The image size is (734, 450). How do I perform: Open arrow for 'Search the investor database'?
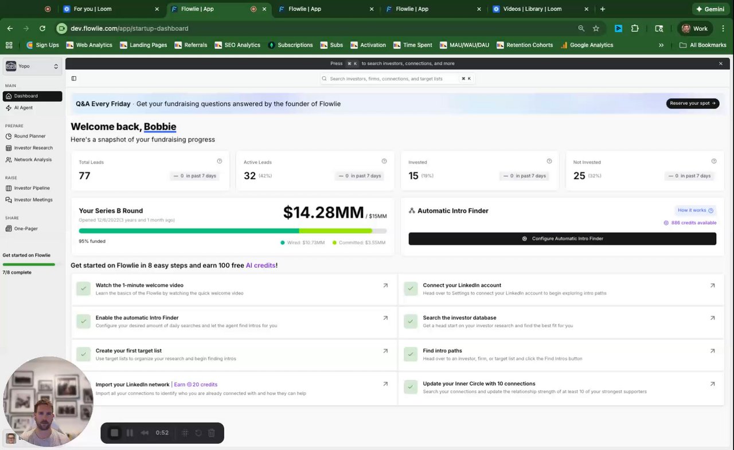point(713,318)
